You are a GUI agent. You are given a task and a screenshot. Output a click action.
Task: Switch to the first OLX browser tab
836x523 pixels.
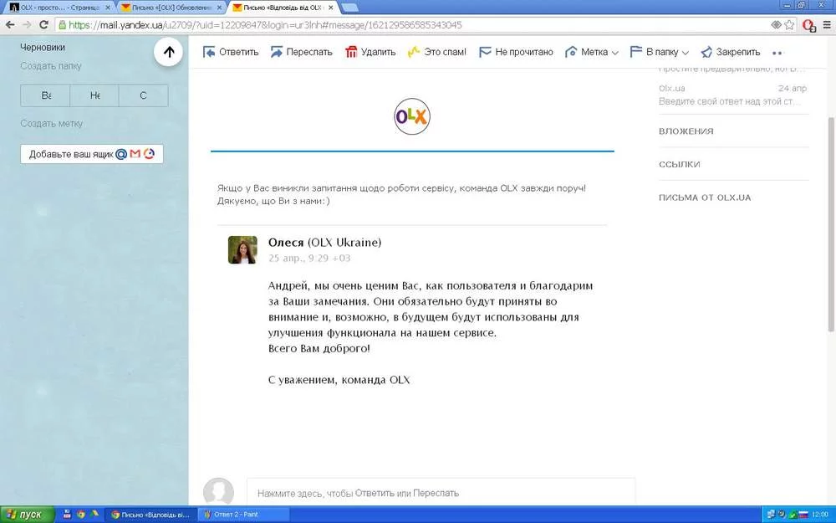click(57, 8)
